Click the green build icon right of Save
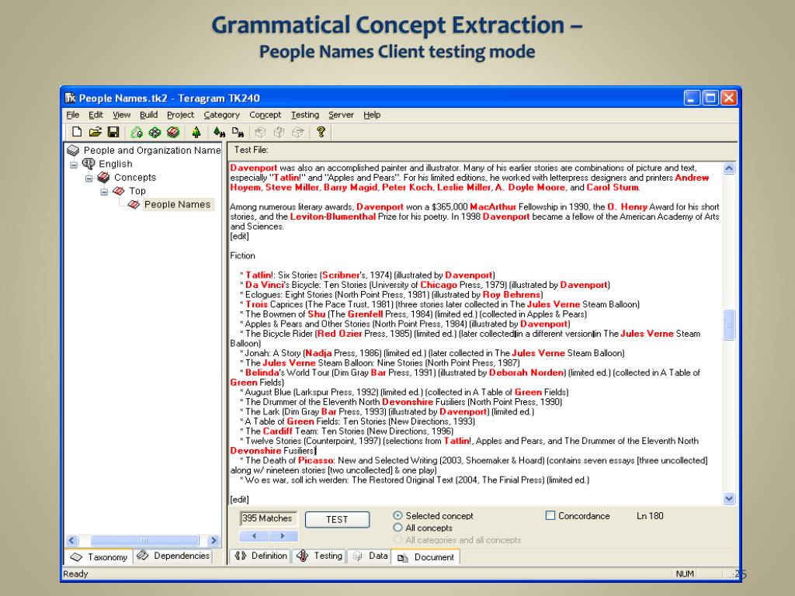This screenshot has width=795, height=596. click(137, 132)
